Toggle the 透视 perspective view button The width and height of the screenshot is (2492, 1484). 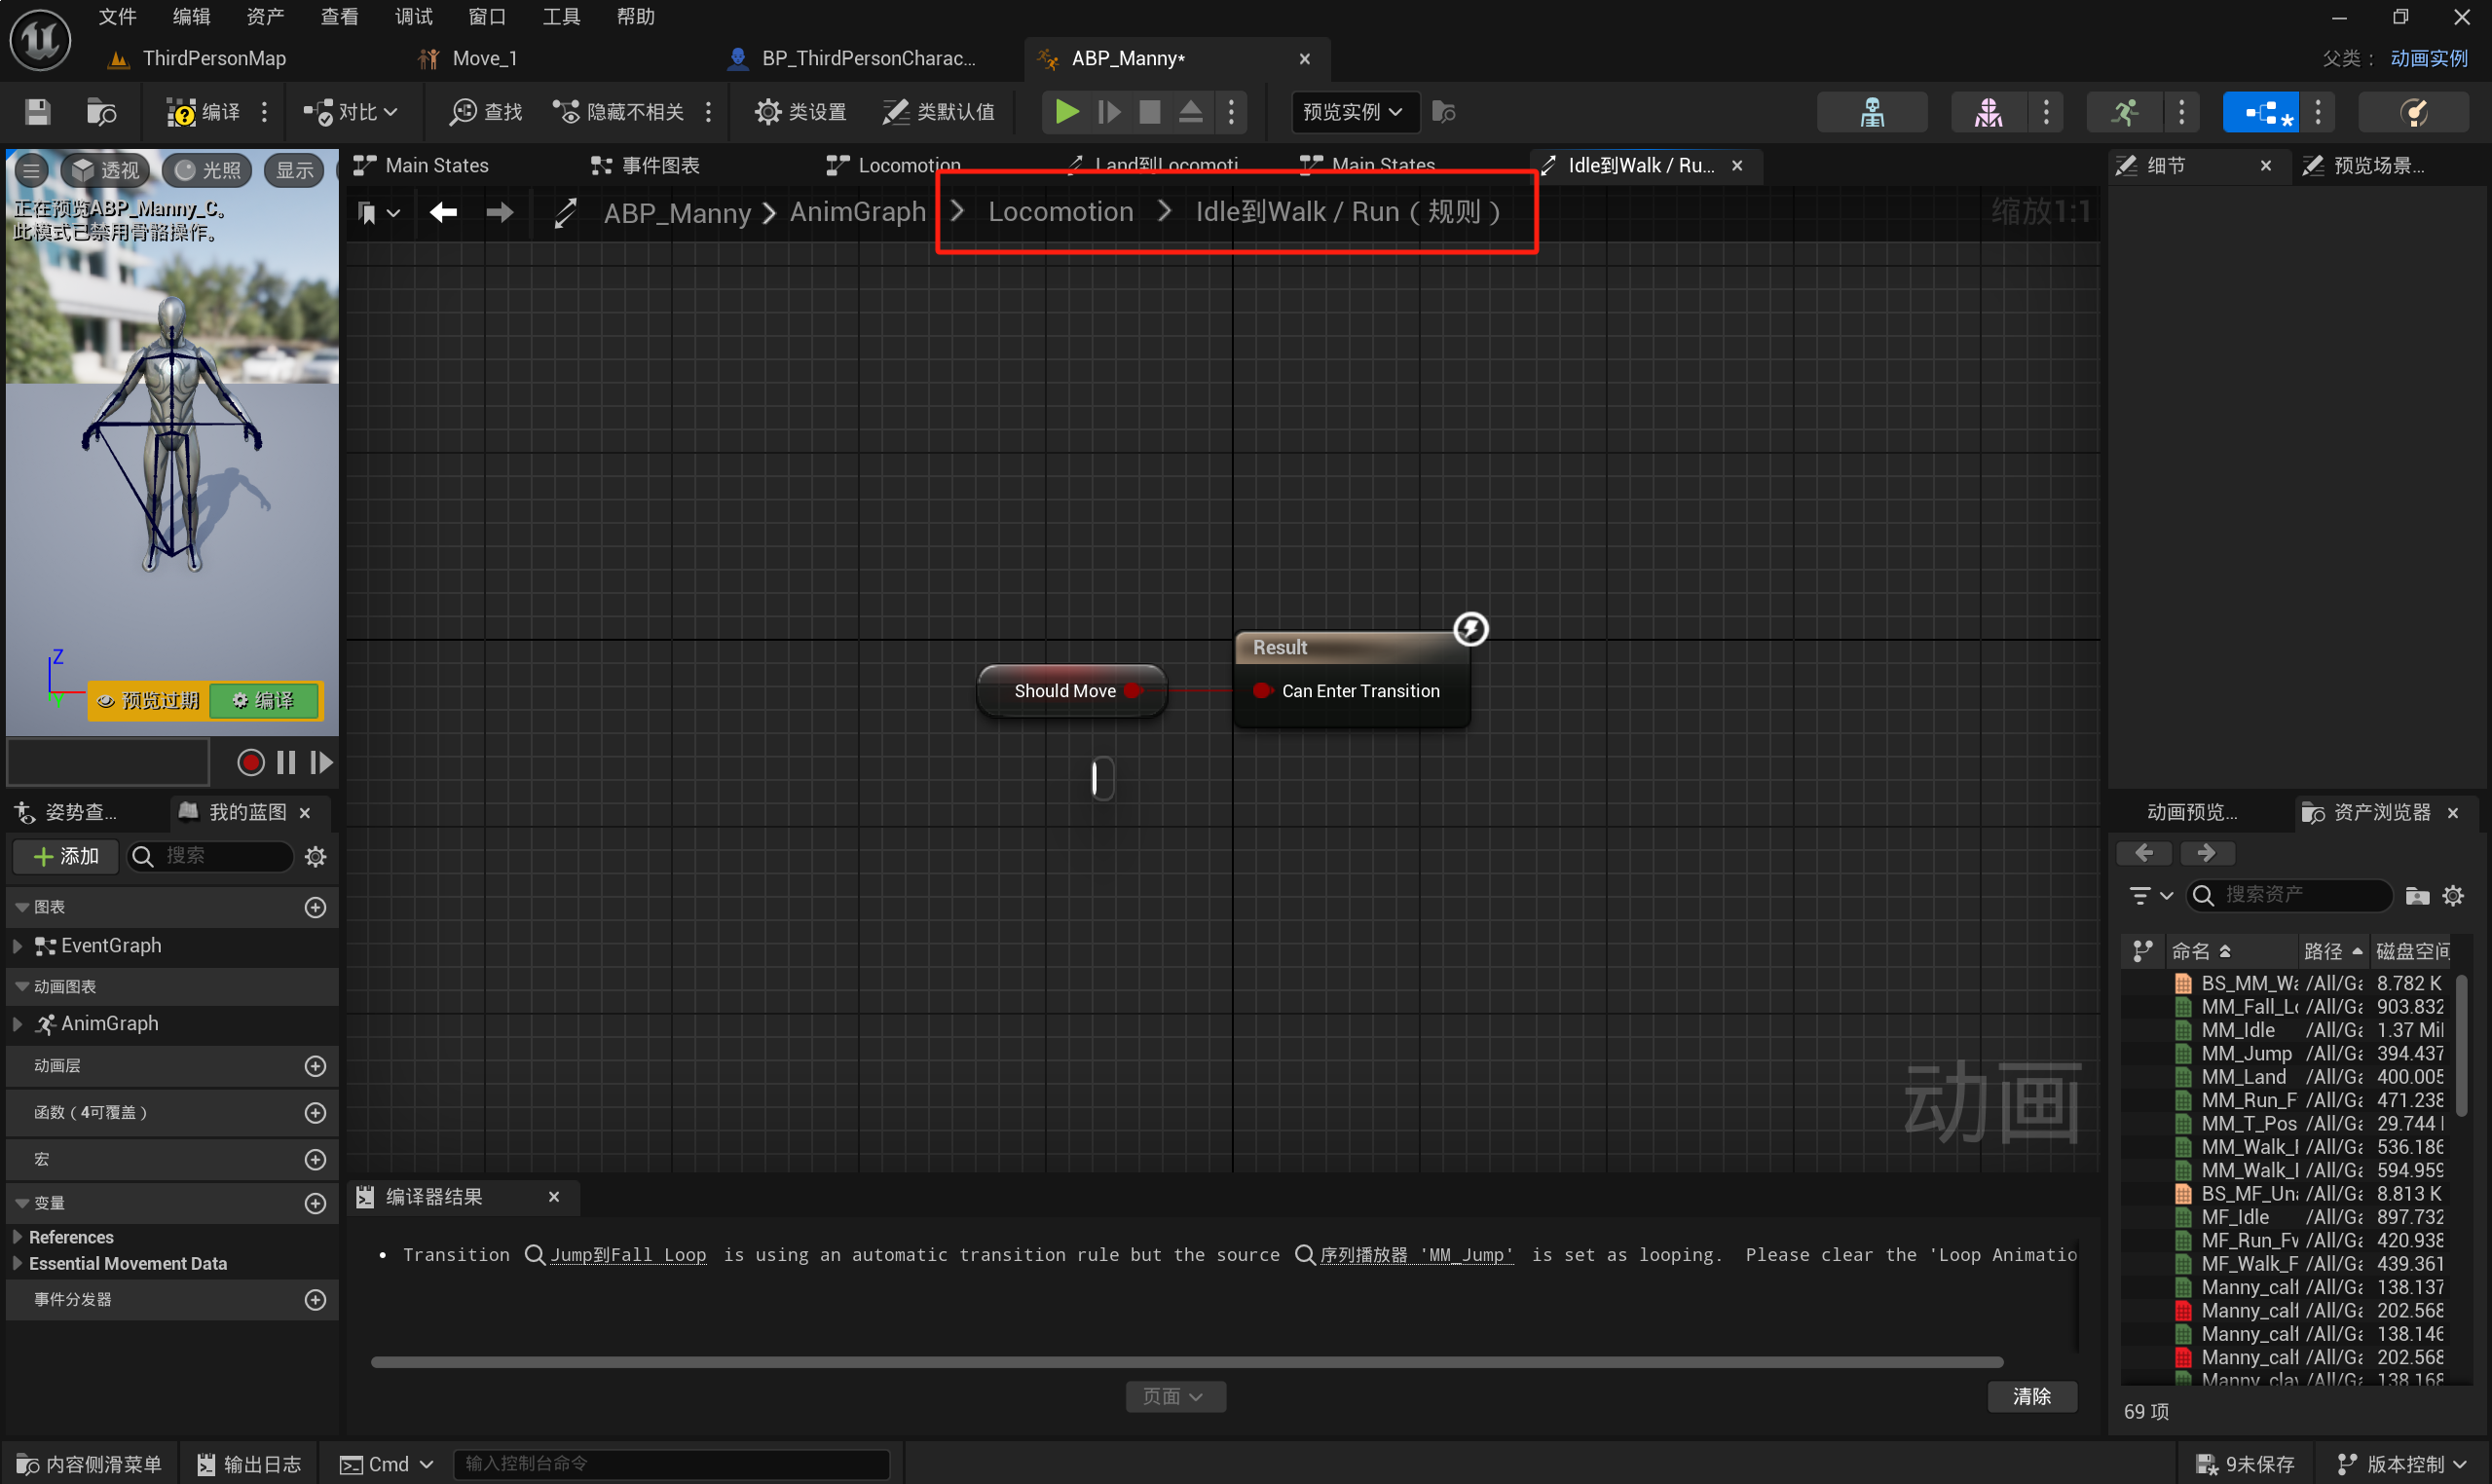(106, 170)
